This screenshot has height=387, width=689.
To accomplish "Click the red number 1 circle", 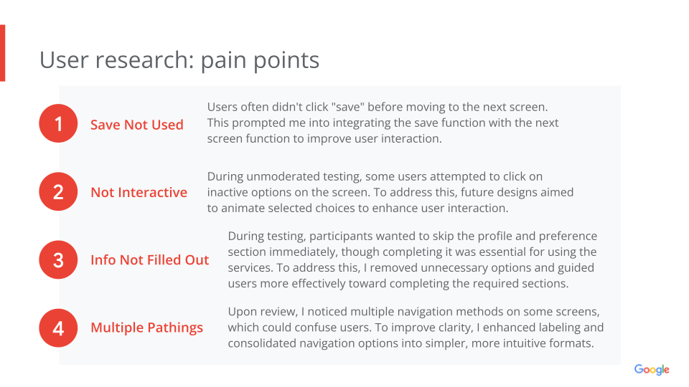I will 58,124.
